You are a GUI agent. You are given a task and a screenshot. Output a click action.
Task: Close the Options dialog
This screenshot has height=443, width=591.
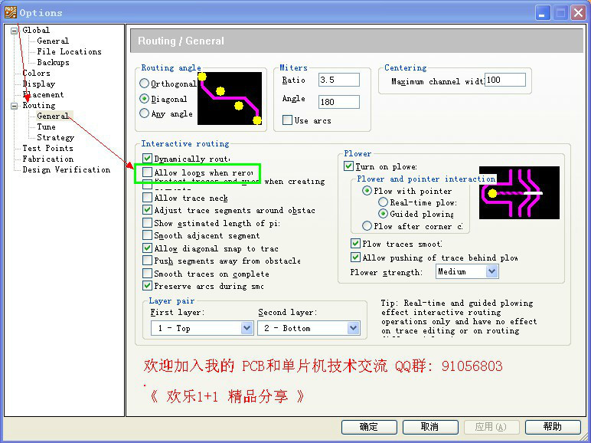click(578, 13)
